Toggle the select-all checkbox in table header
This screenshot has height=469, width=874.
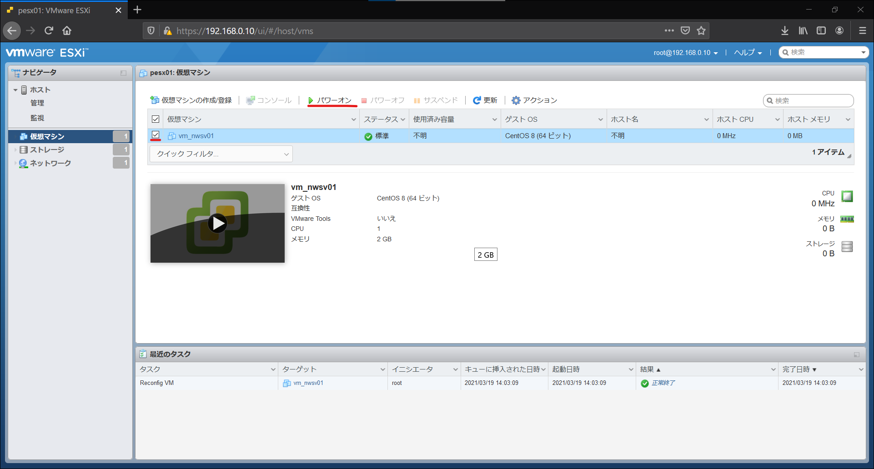point(156,119)
